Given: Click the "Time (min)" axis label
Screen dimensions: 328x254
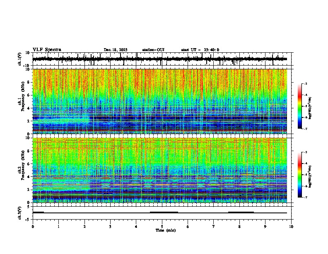Looking at the screenshot, I should click(x=166, y=230).
